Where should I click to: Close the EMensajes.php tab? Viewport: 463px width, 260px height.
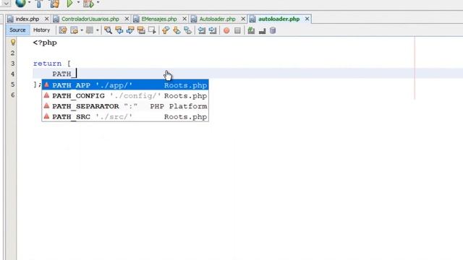click(184, 19)
